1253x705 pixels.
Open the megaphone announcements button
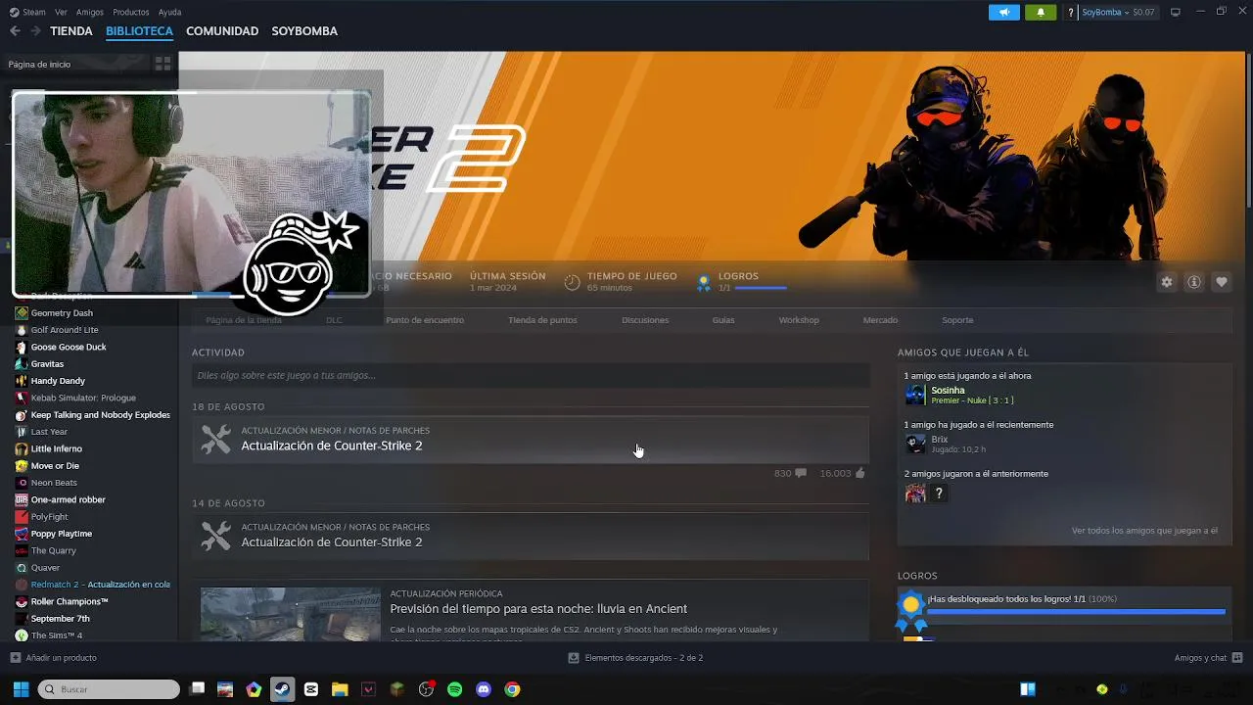[1003, 13]
